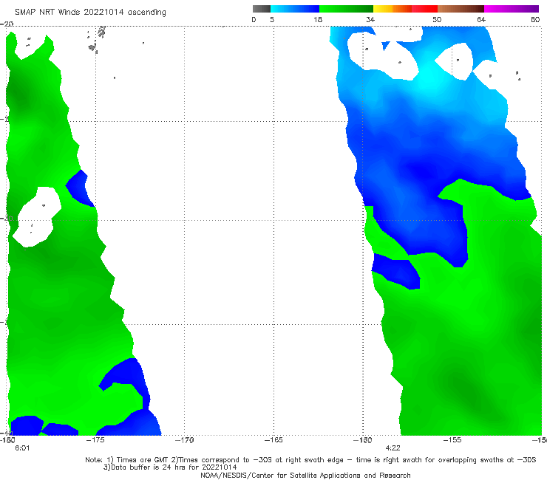The image size is (547, 480).
Task: Click the title "SMAP NRT Winds 20221014 ascending"
Action: tap(90, 13)
